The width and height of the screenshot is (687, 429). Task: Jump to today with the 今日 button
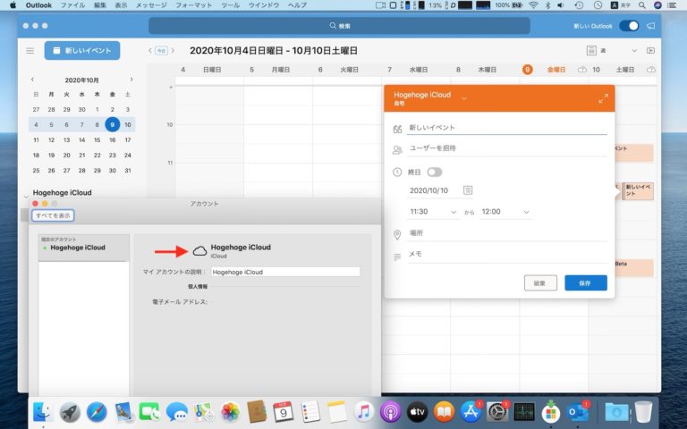click(162, 51)
